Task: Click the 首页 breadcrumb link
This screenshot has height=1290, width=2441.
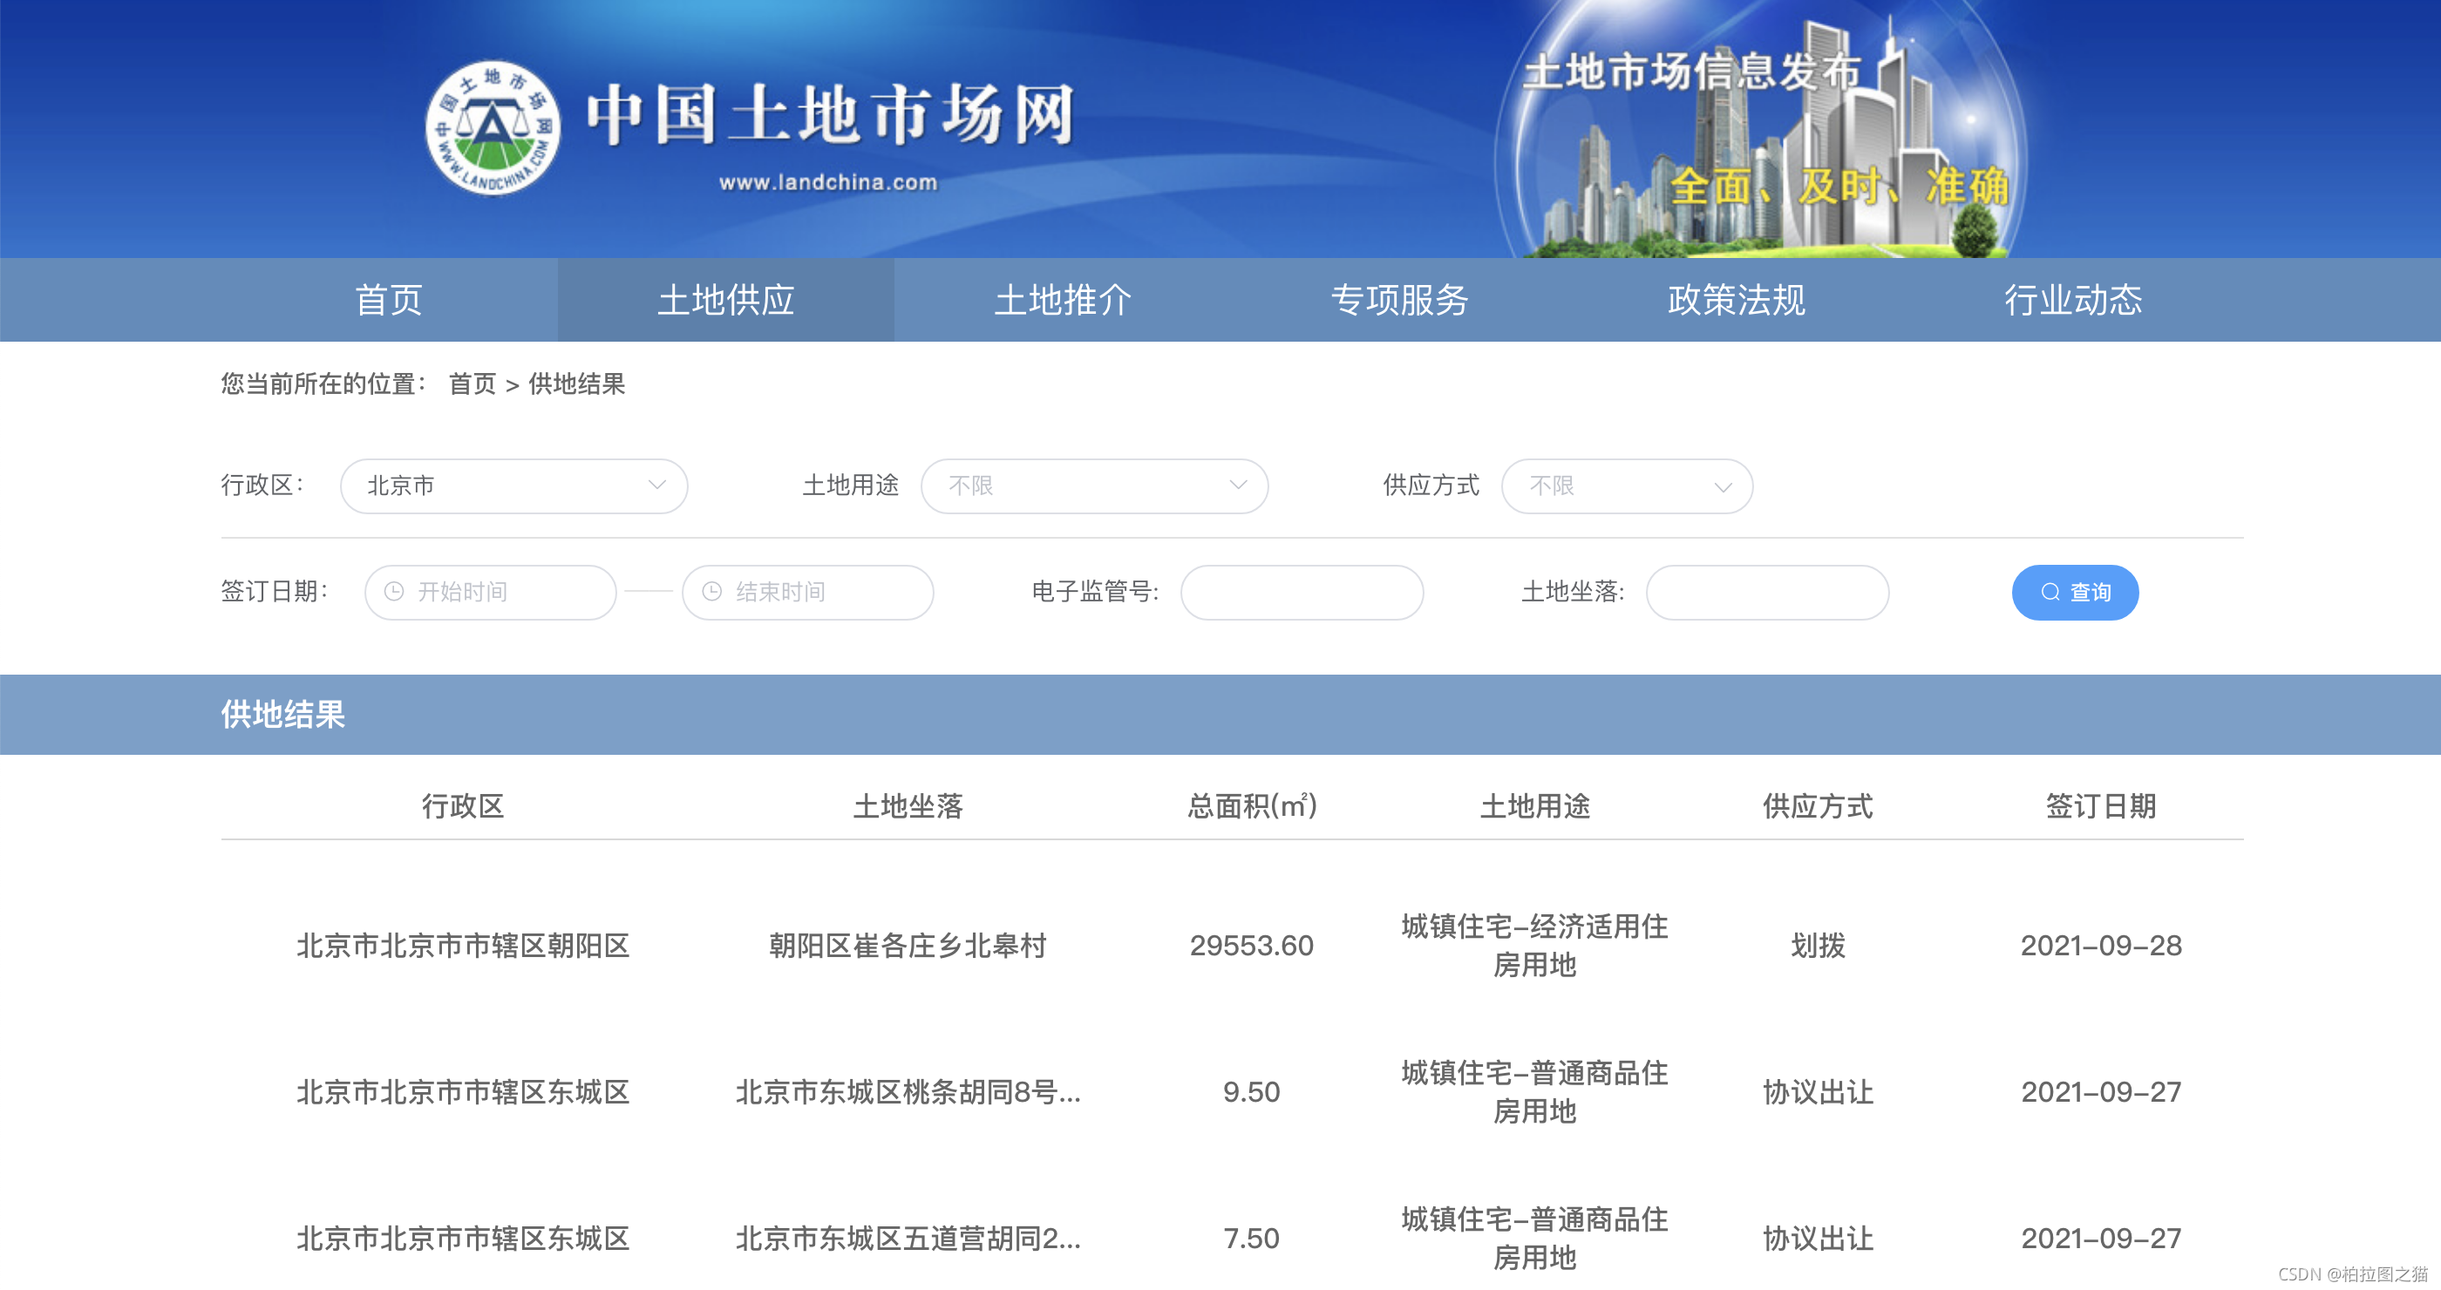Action: 473,384
